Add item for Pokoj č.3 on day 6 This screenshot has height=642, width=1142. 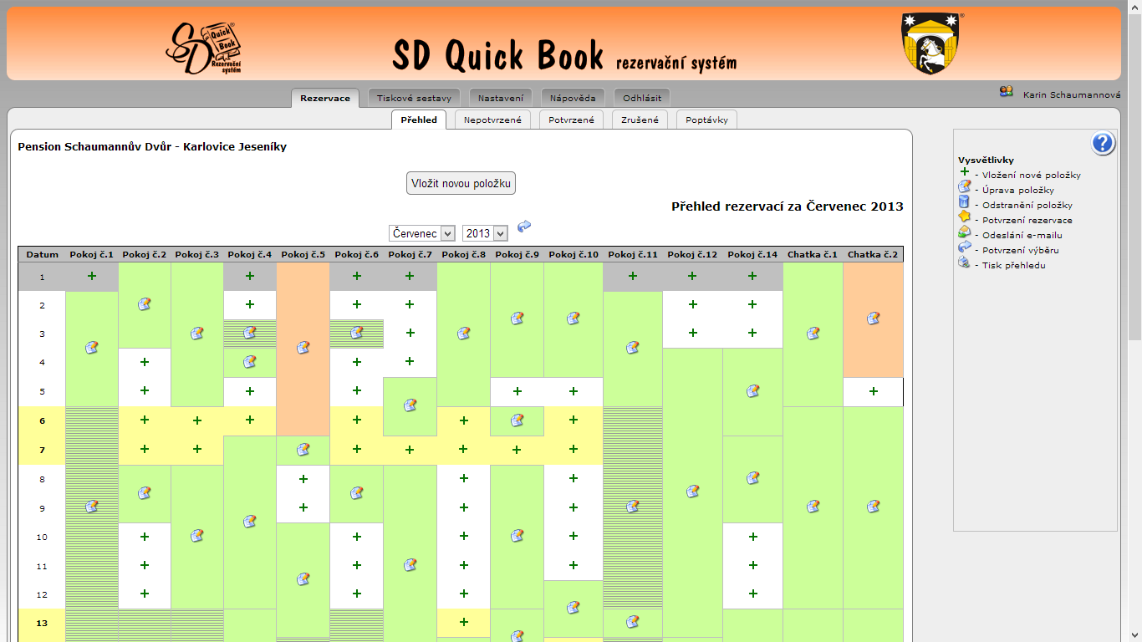[197, 420]
